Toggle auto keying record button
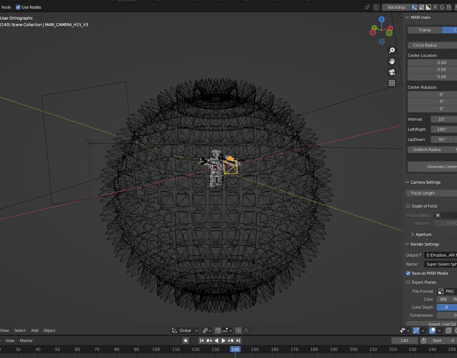Image resolution: width=457 pixels, height=358 pixels. [x=185, y=340]
